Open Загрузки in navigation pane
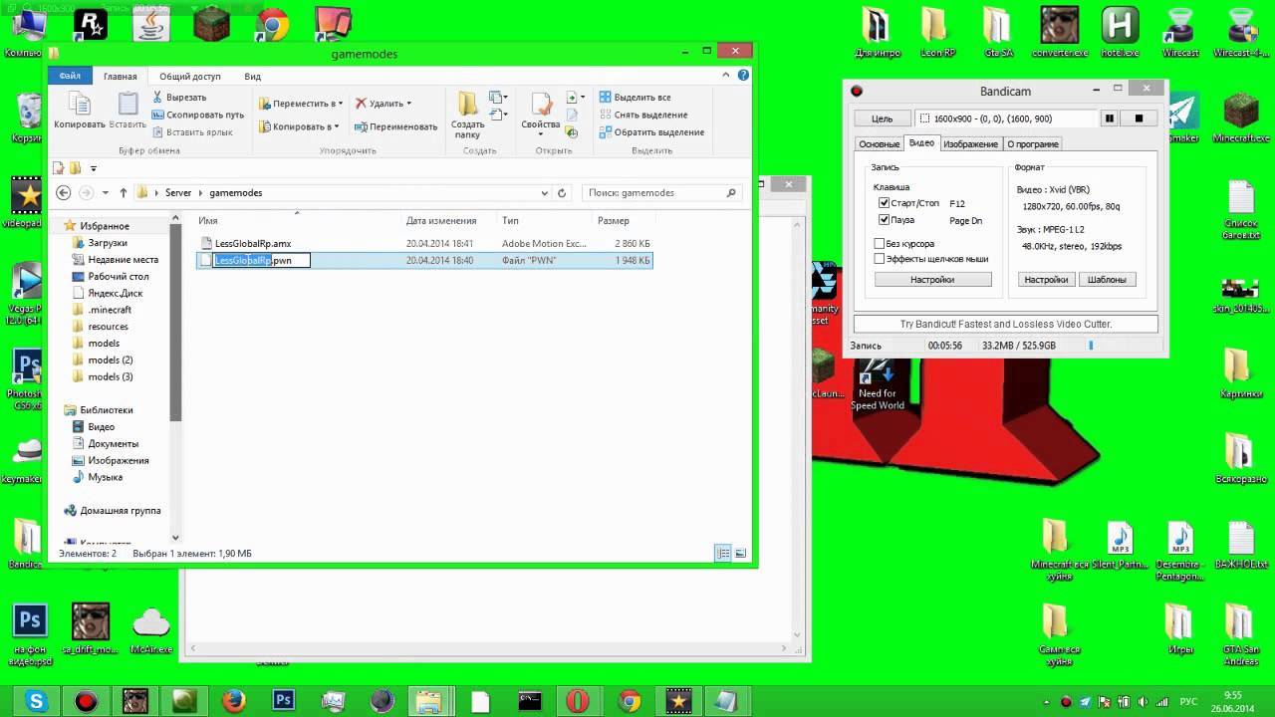The image size is (1275, 717). pyautogui.click(x=108, y=243)
